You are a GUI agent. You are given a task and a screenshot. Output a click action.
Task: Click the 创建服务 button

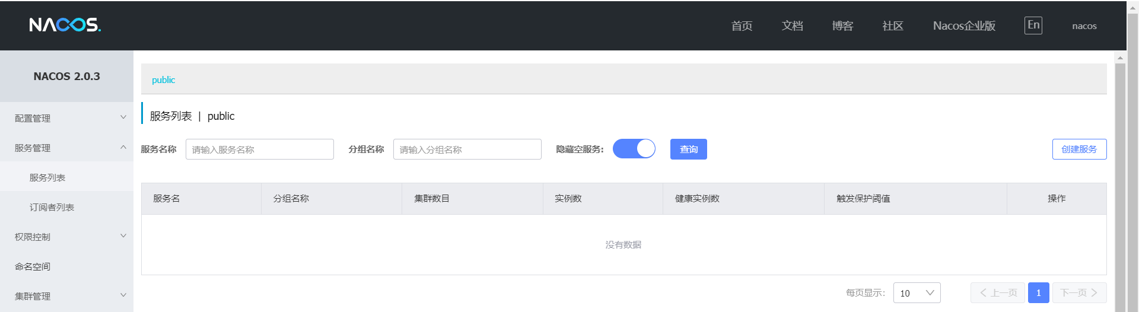click(1079, 149)
